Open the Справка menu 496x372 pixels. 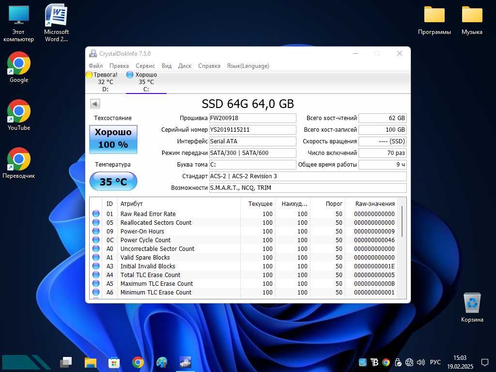click(x=209, y=66)
